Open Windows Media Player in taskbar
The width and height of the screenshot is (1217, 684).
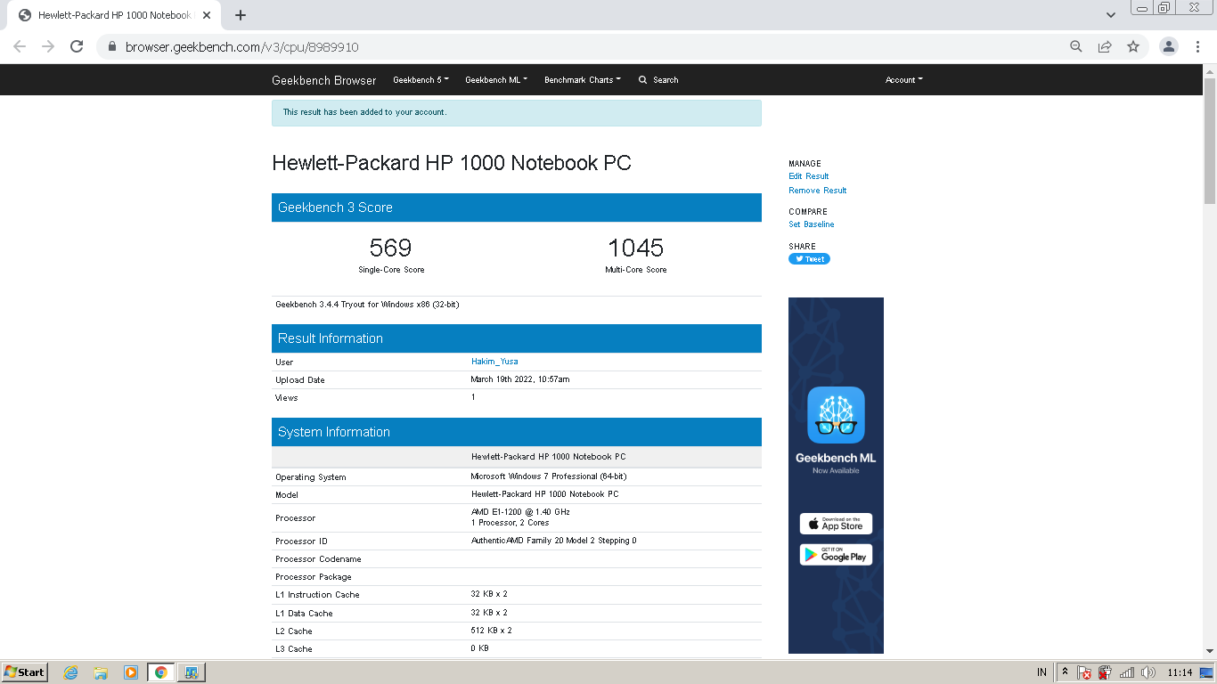click(131, 672)
